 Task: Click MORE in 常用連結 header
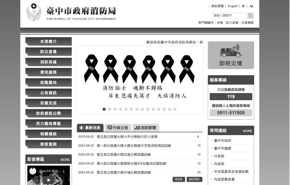tap(247, 131)
